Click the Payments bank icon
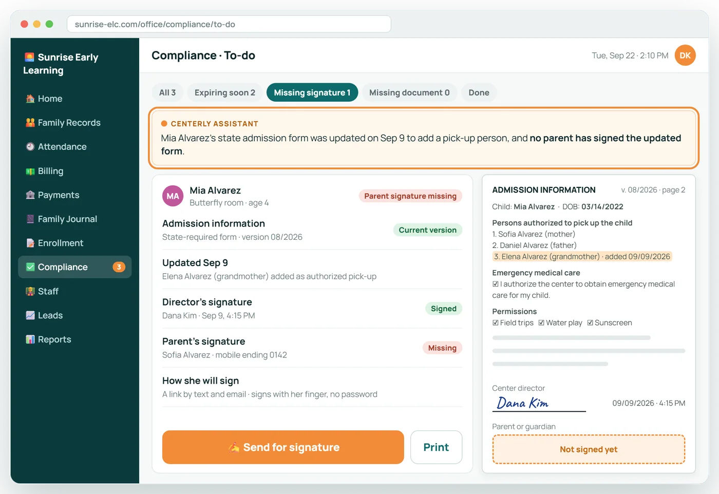Viewport: 719px width, 494px height. 30,195
